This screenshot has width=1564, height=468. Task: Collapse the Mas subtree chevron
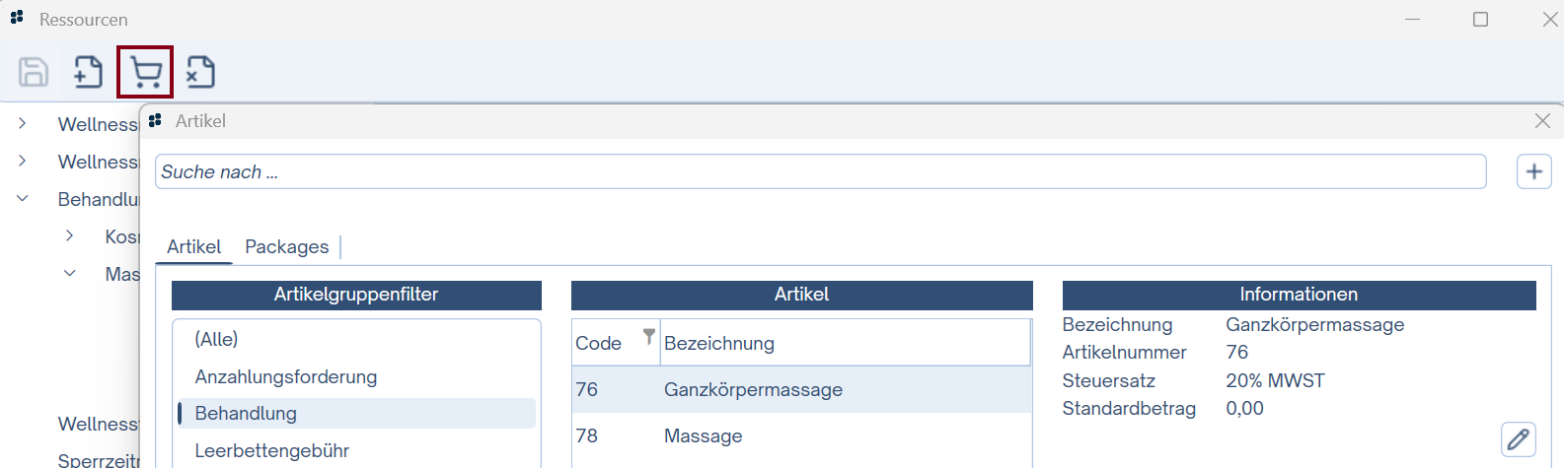[x=69, y=273]
